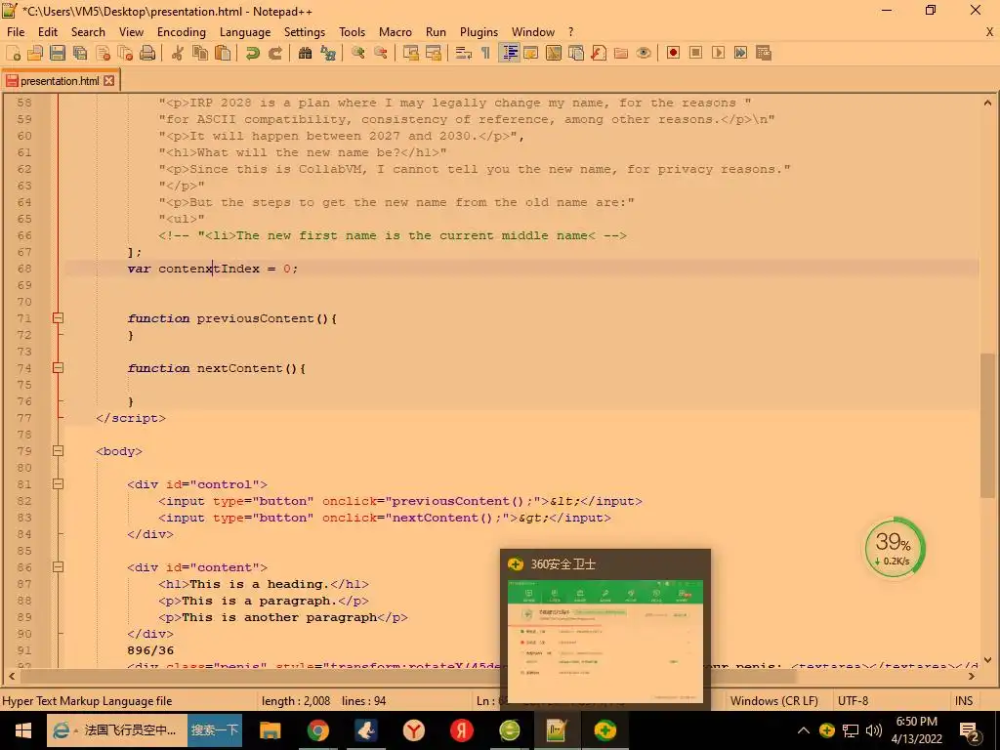This screenshot has height=750, width=1000.
Task: Open the Windows Start menu
Action: click(x=23, y=730)
